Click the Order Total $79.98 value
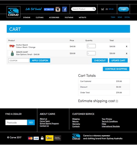 pyautogui.click(x=119, y=93)
